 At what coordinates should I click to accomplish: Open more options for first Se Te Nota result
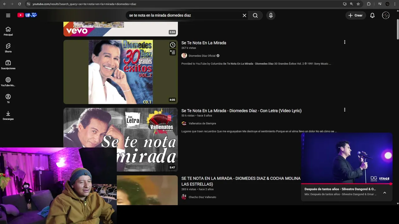[x=344, y=42]
